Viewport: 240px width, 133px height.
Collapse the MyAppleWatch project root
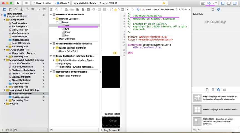(x=2, y=15)
